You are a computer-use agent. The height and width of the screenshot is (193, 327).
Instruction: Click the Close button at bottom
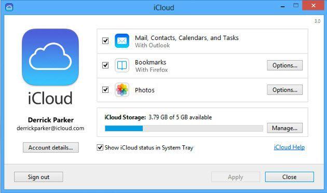pos(290,177)
